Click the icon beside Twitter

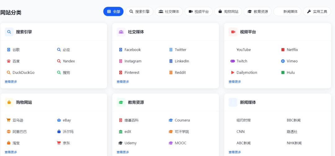pos(171,50)
